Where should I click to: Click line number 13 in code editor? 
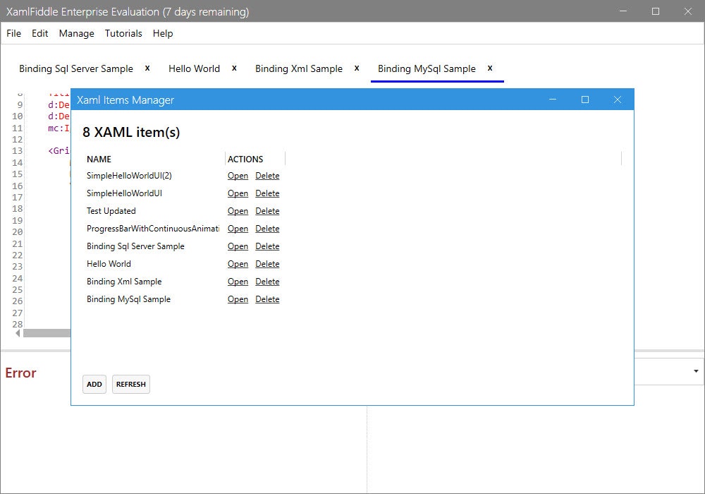coord(17,151)
